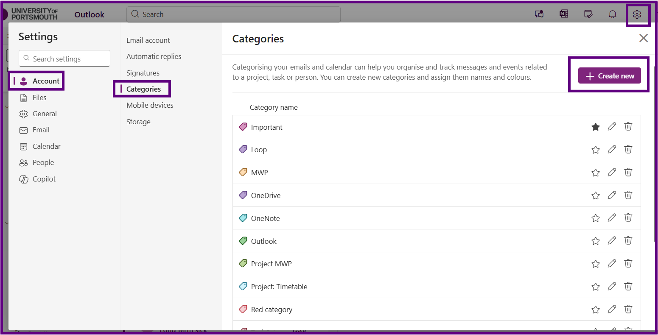Edit the Outlook category pencil icon
Screen dimensions: 658x335
pos(612,241)
